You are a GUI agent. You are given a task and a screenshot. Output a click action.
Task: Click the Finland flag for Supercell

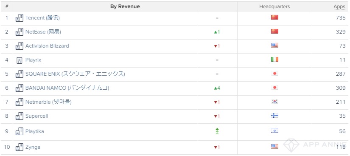pos(274,116)
